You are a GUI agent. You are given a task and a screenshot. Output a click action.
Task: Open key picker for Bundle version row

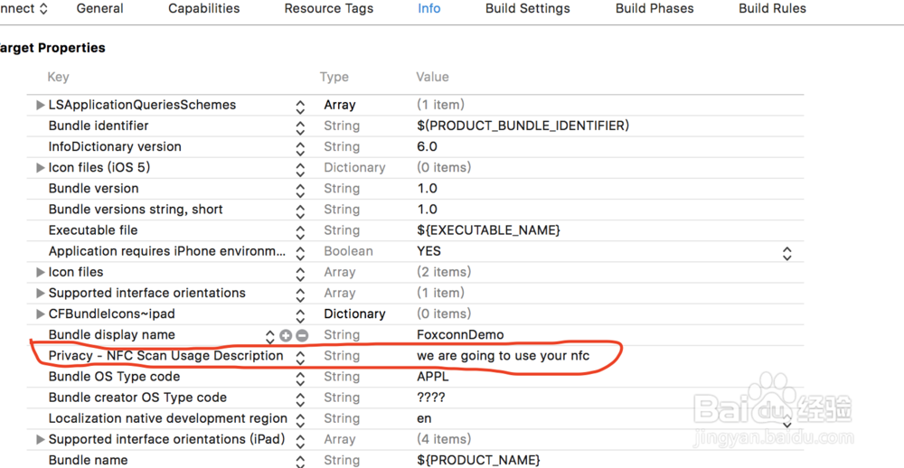coord(300,189)
